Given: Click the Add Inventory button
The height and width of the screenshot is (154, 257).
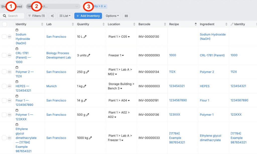Looking at the screenshot, I should point(88,16).
